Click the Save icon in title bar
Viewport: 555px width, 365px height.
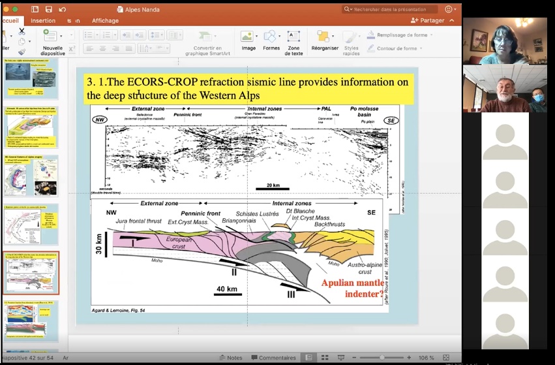pyautogui.click(x=49, y=10)
